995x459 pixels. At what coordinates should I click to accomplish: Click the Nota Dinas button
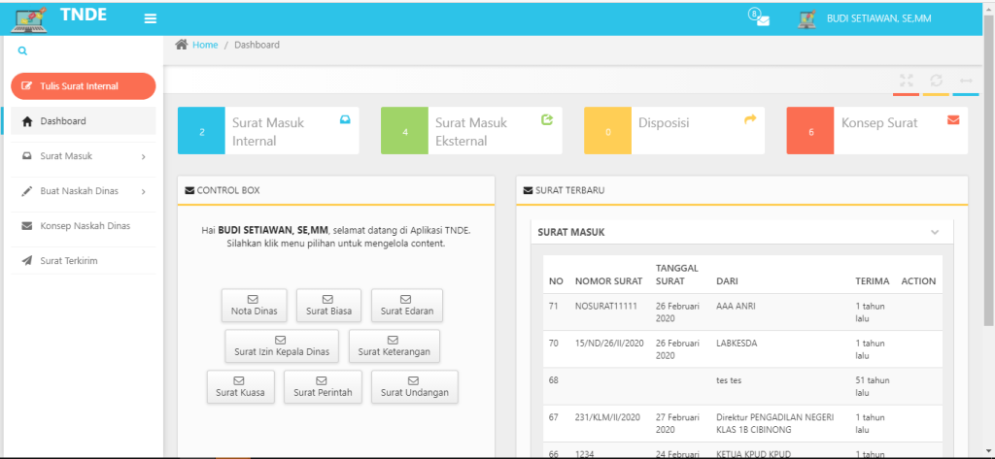pyautogui.click(x=254, y=305)
